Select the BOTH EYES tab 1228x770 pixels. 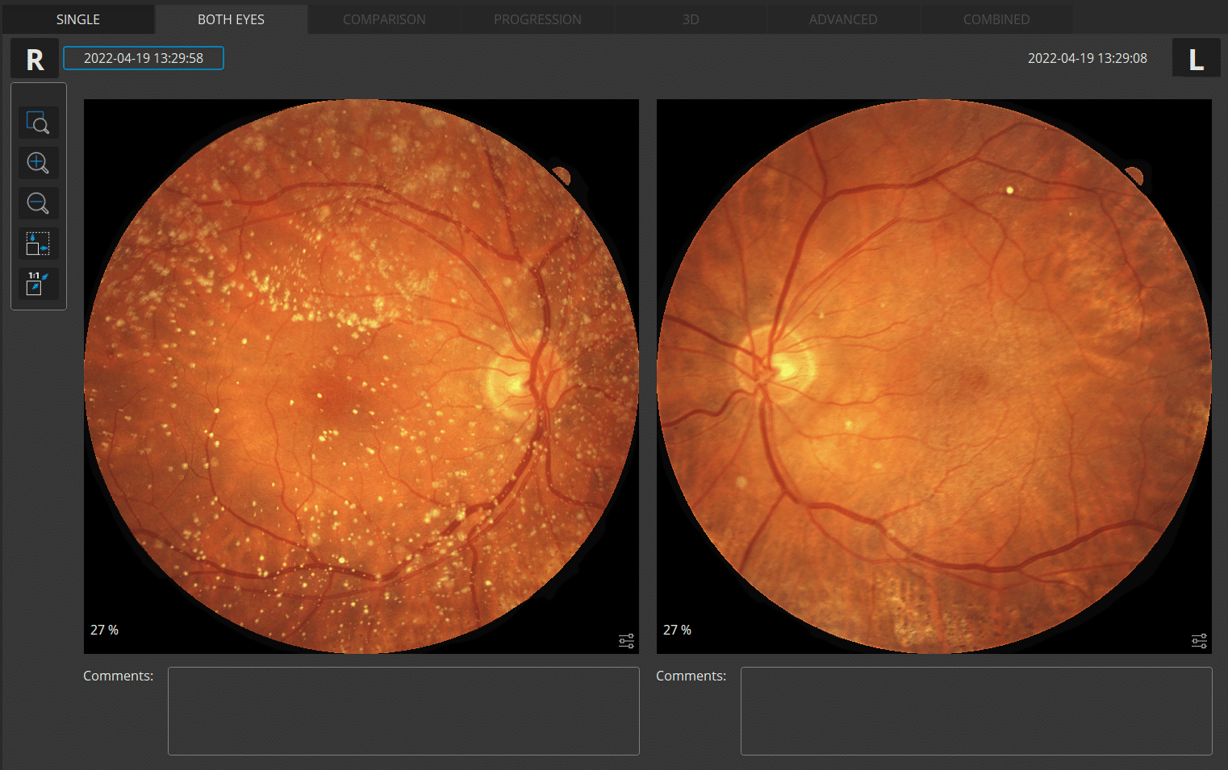[x=231, y=19]
